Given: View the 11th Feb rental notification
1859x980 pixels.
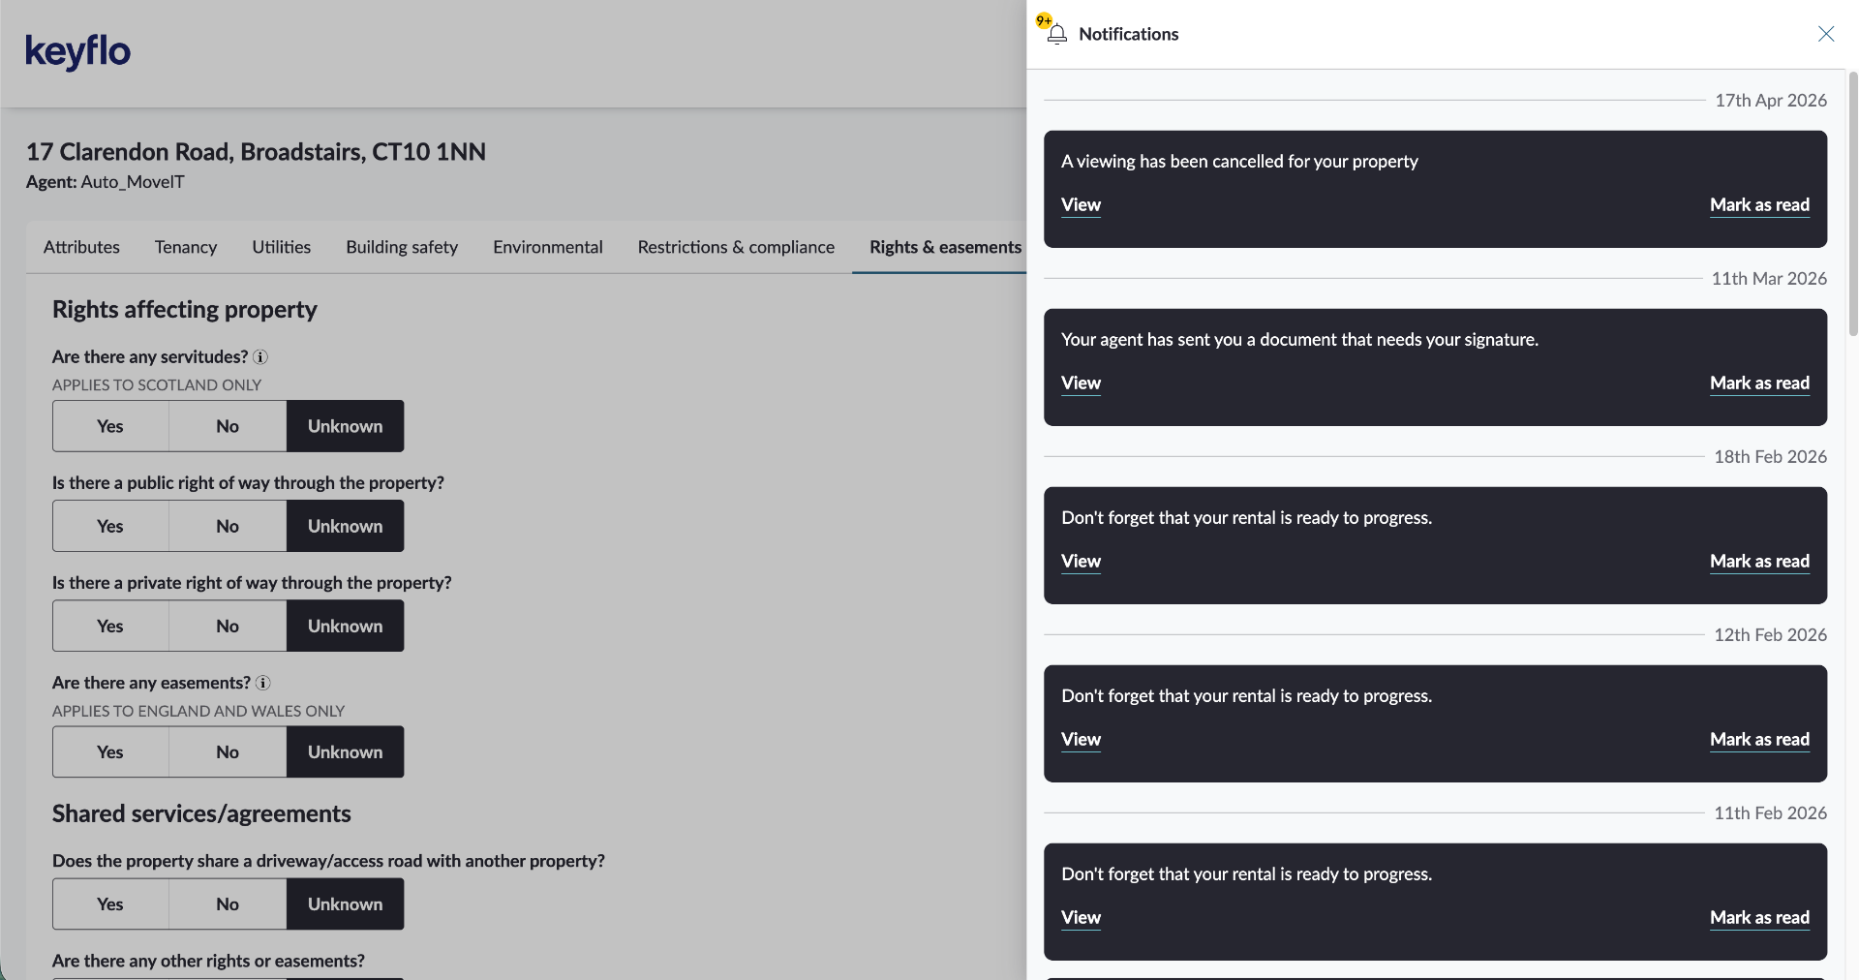Looking at the screenshot, I should (x=1081, y=918).
